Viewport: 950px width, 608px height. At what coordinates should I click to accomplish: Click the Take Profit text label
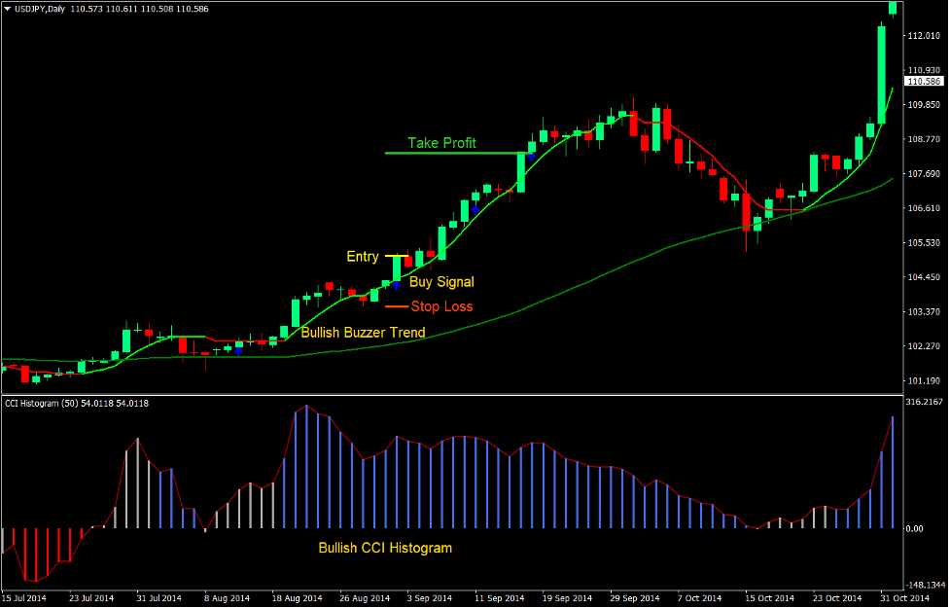coord(443,142)
